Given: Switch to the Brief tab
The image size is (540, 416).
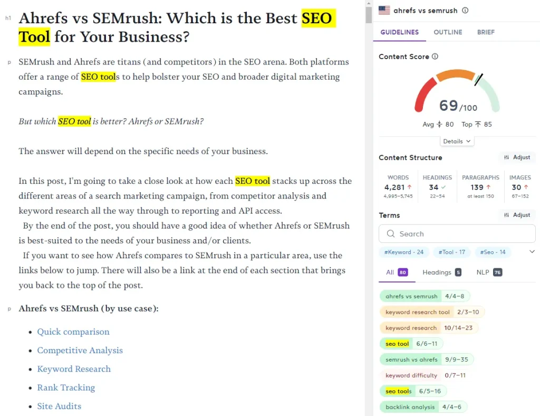Looking at the screenshot, I should (486, 32).
